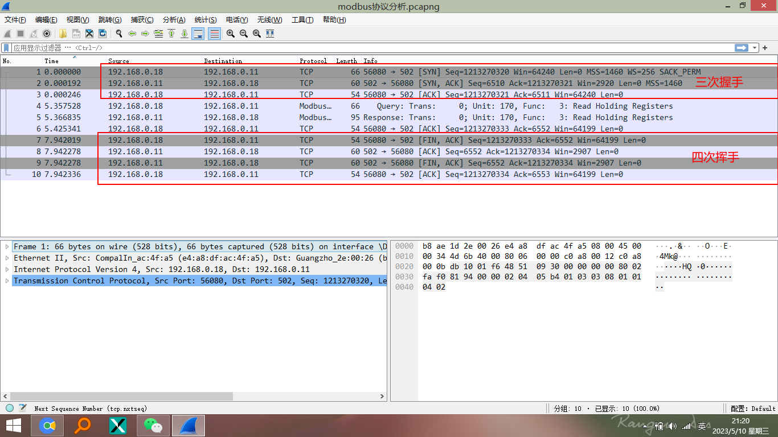Add a filter button with plus
This screenshot has width=778, height=437.
pyautogui.click(x=765, y=48)
